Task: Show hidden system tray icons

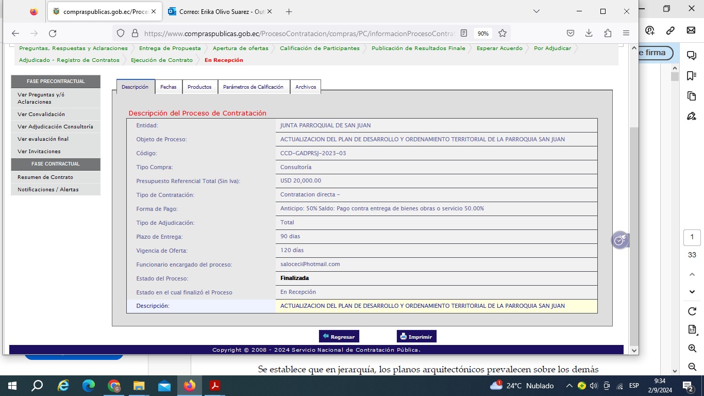Action: pyautogui.click(x=569, y=386)
